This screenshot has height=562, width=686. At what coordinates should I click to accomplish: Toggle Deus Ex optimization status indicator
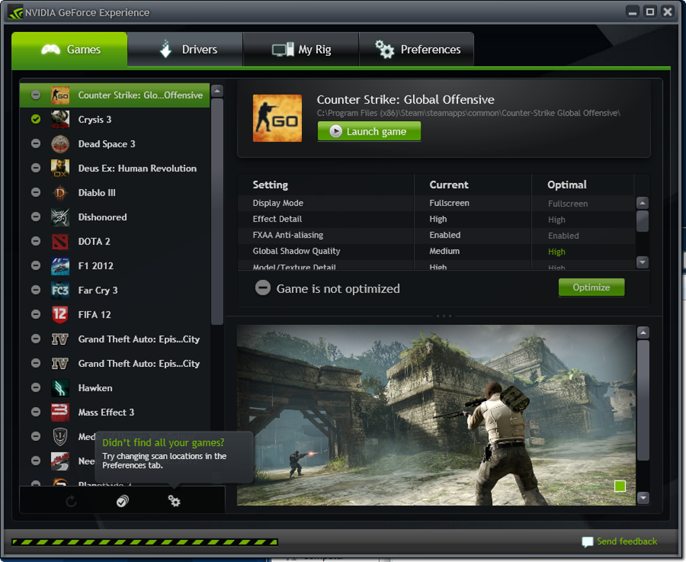[36, 168]
